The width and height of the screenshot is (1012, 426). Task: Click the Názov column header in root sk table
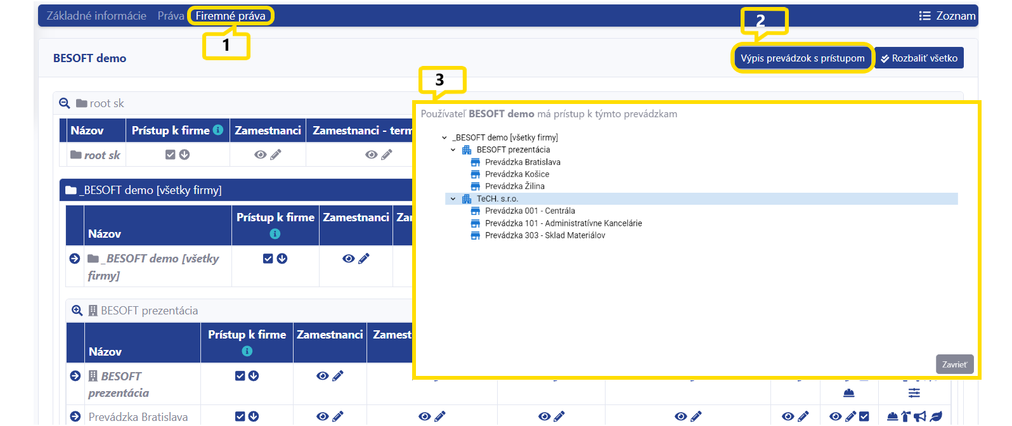87,131
